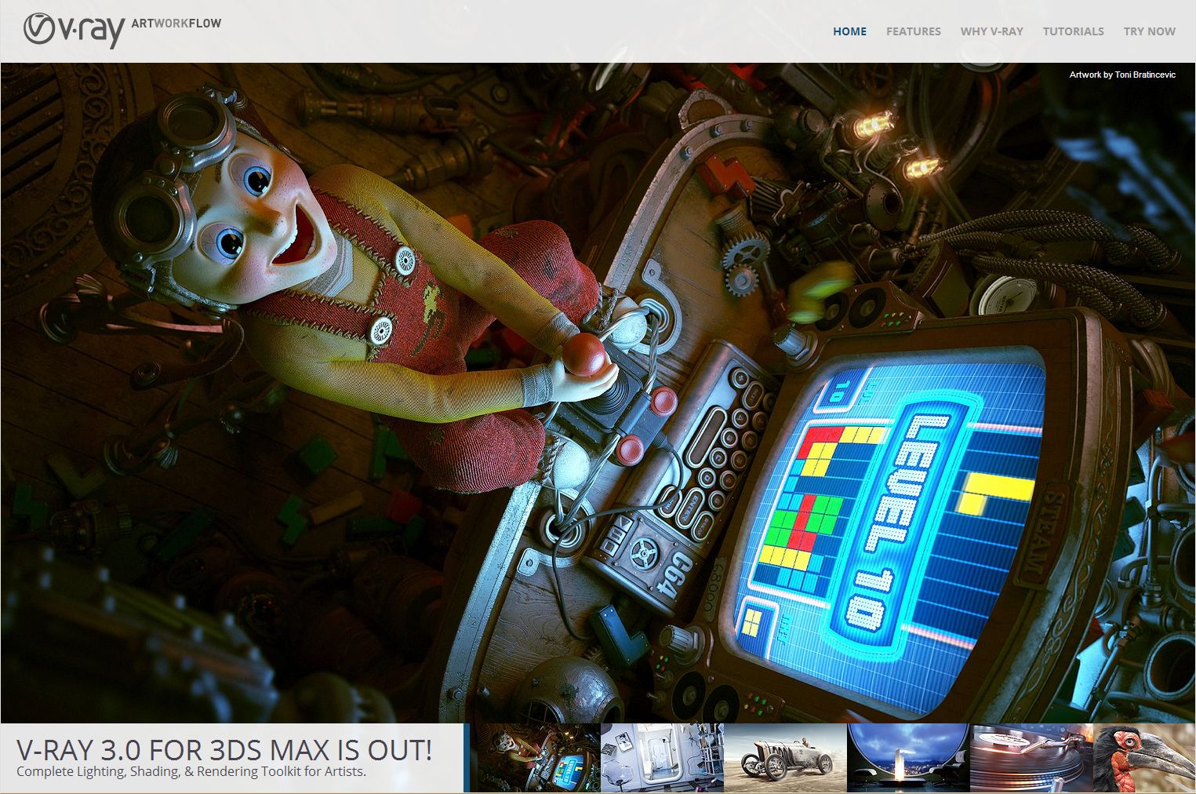Select the blue sky architecture thumbnail
This screenshot has width=1196, height=794.
tap(908, 758)
